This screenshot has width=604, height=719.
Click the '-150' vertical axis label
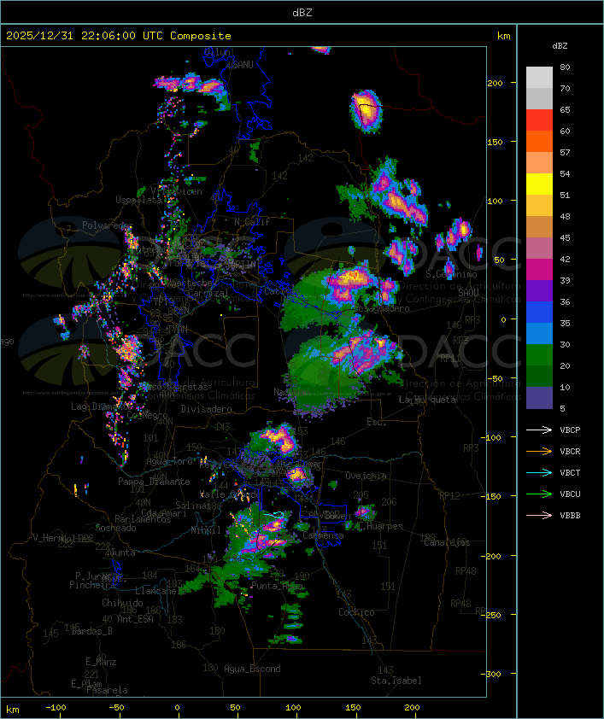pos(490,496)
